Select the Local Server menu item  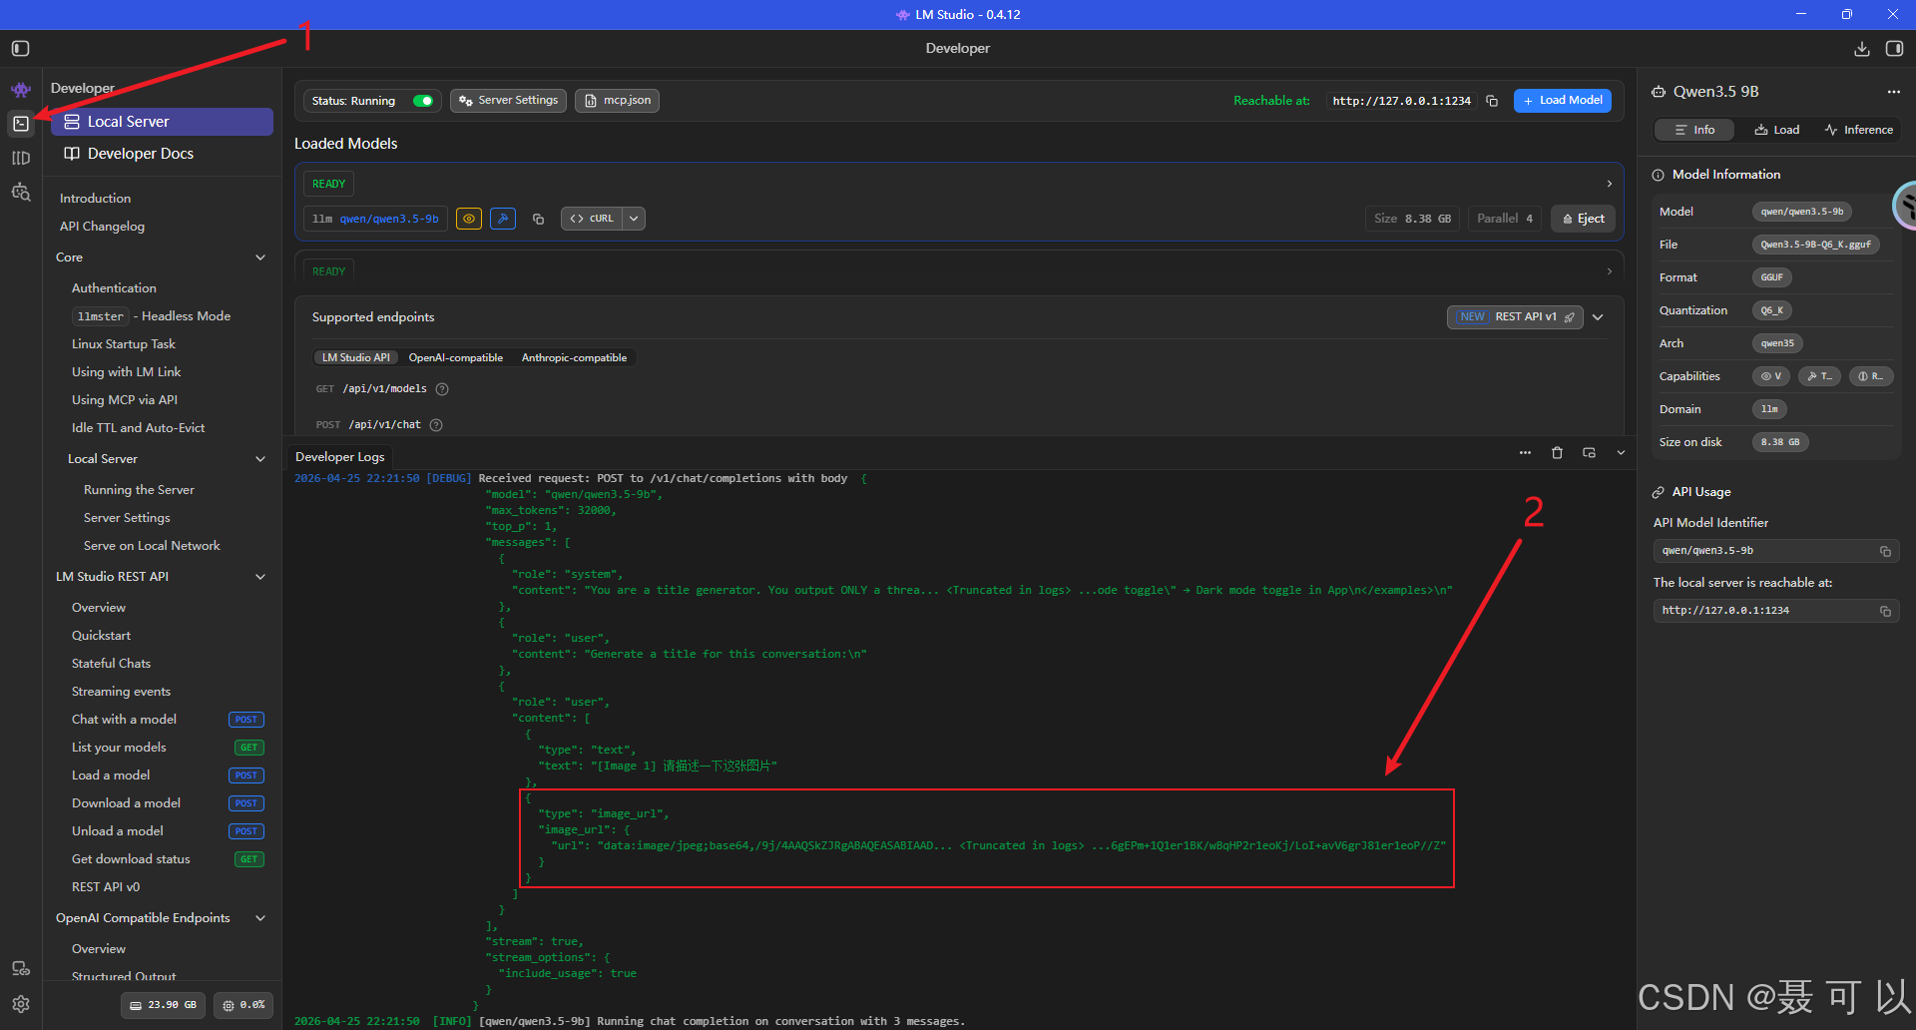[x=162, y=122]
